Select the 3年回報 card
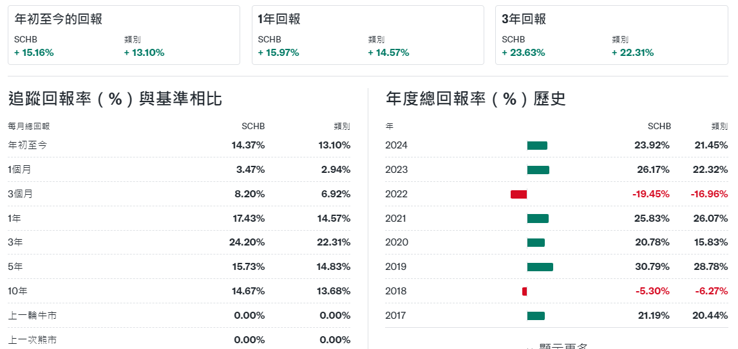Screen dimensions: 738x349 [611, 35]
